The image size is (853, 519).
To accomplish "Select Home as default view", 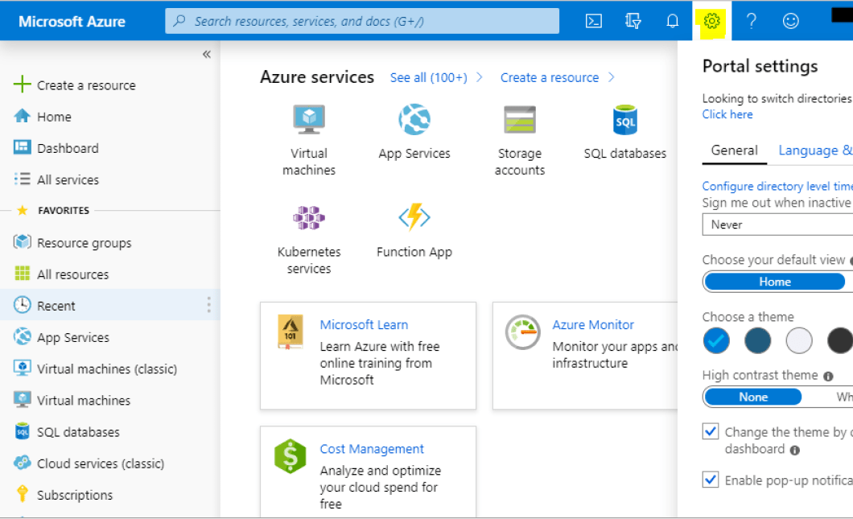I will [x=775, y=282].
